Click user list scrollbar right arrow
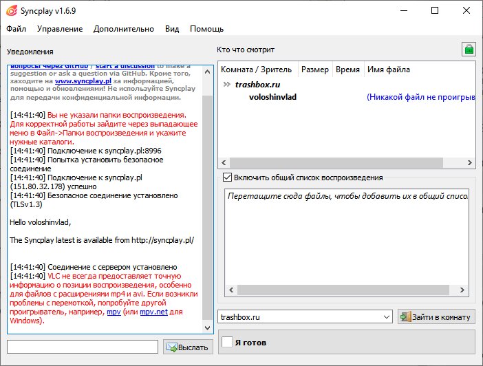 (469, 162)
